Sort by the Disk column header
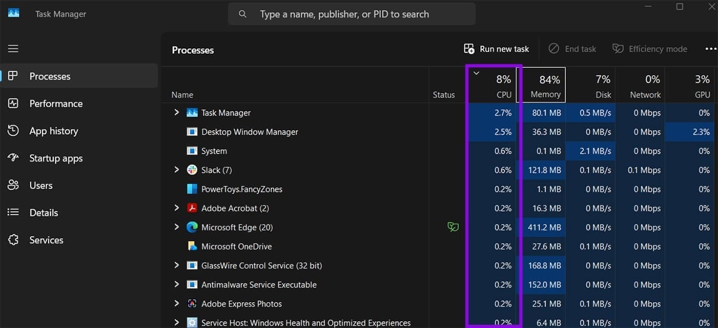 (x=591, y=85)
